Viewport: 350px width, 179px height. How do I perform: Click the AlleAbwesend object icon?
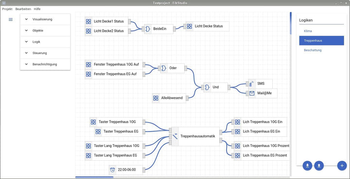tap(156, 98)
